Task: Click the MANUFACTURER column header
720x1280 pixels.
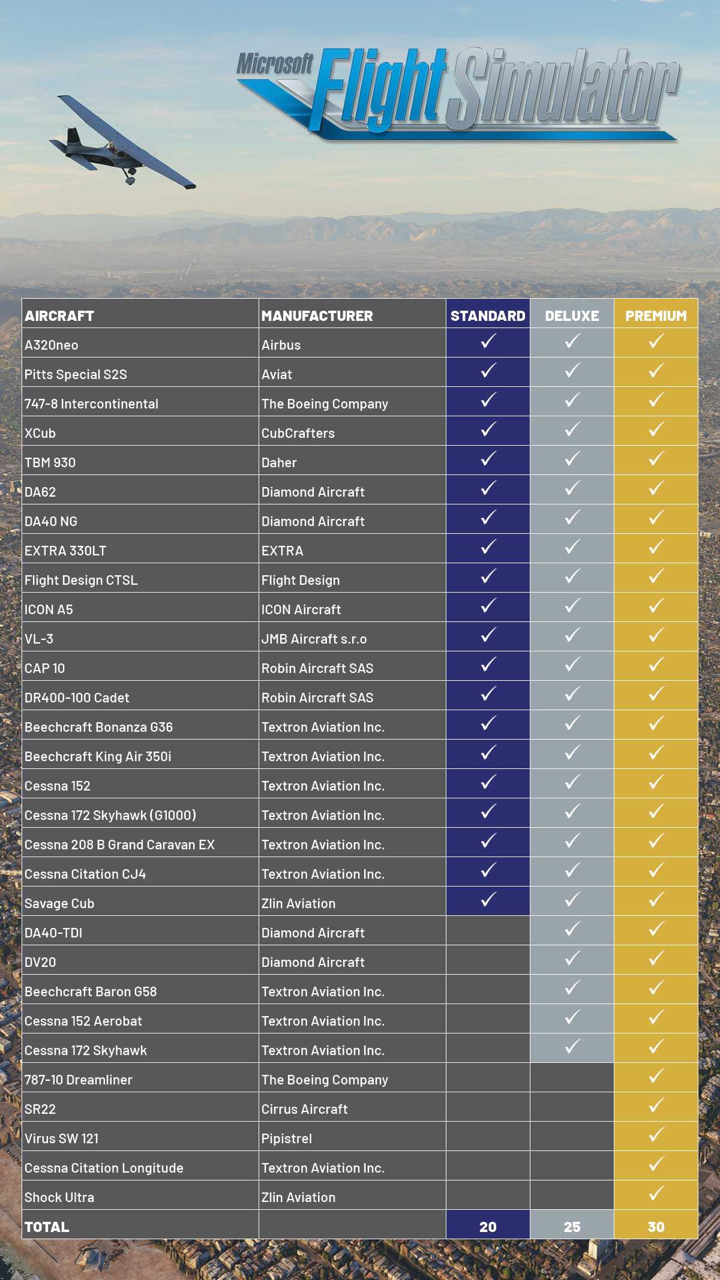Action: point(317,316)
